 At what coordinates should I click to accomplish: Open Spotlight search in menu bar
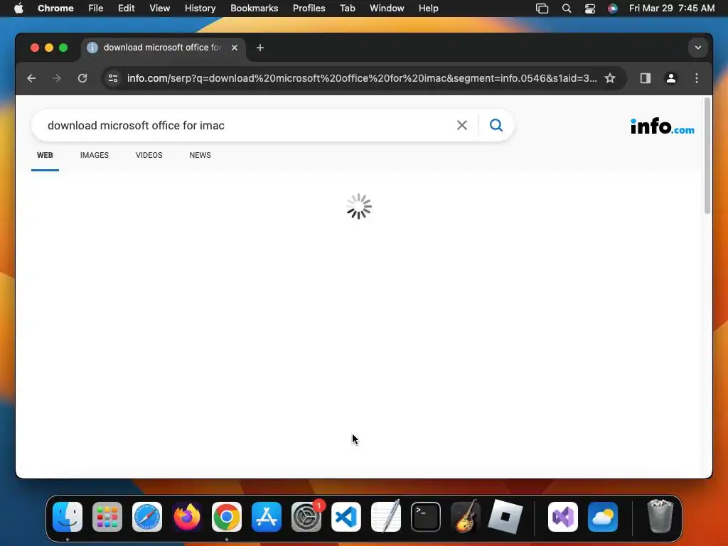[567, 9]
